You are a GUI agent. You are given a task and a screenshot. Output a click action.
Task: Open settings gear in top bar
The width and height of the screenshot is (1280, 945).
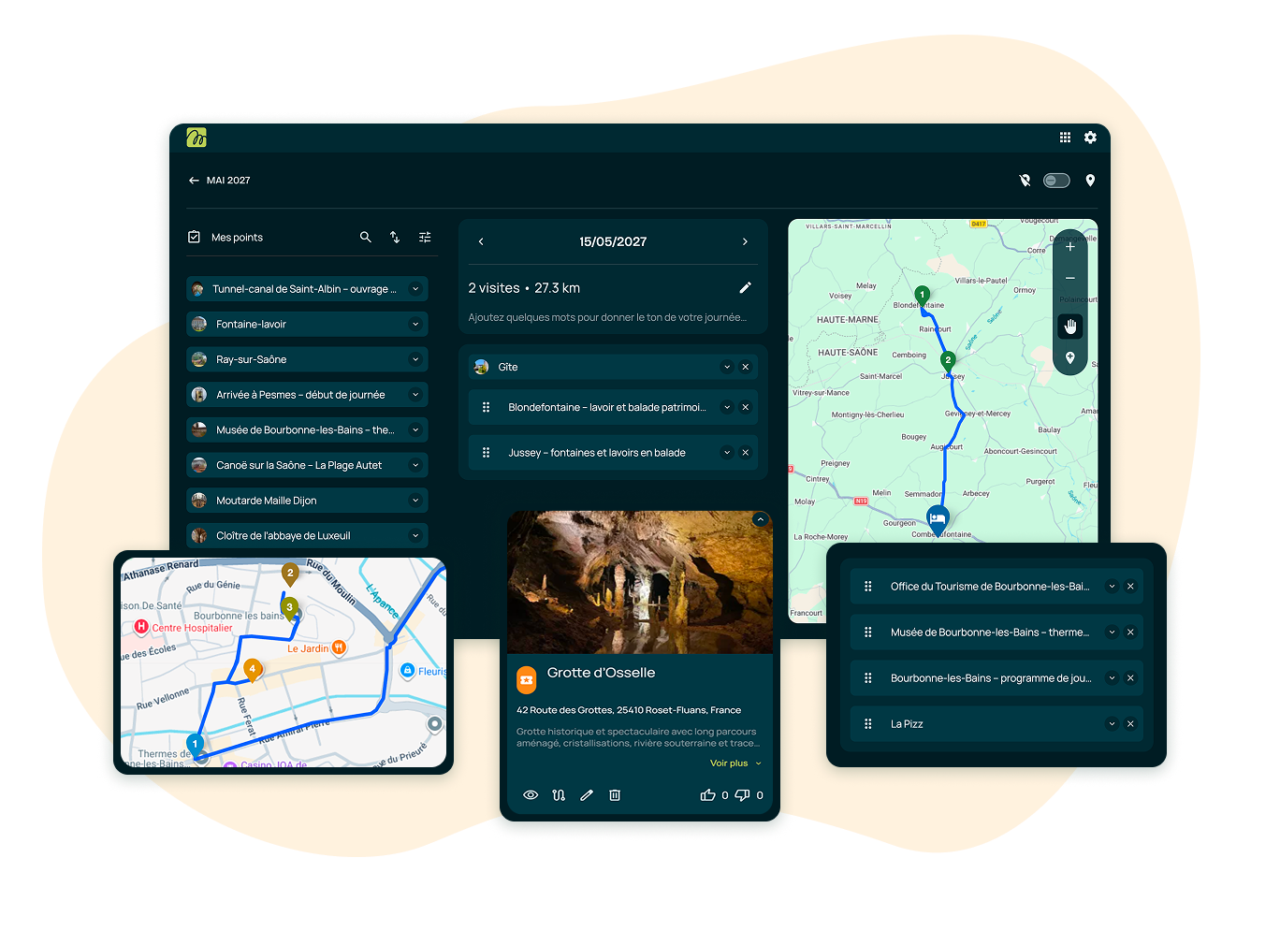[x=1090, y=138]
